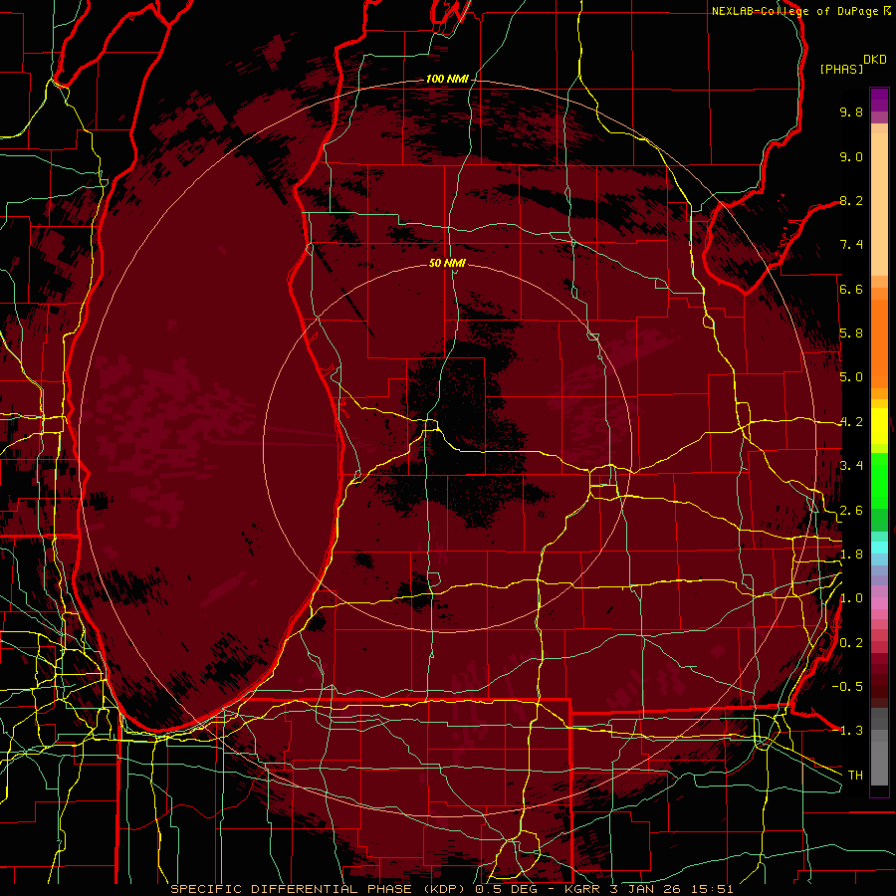Click the 0.2 scale value
The width and height of the screenshot is (896, 896).
coord(851,643)
